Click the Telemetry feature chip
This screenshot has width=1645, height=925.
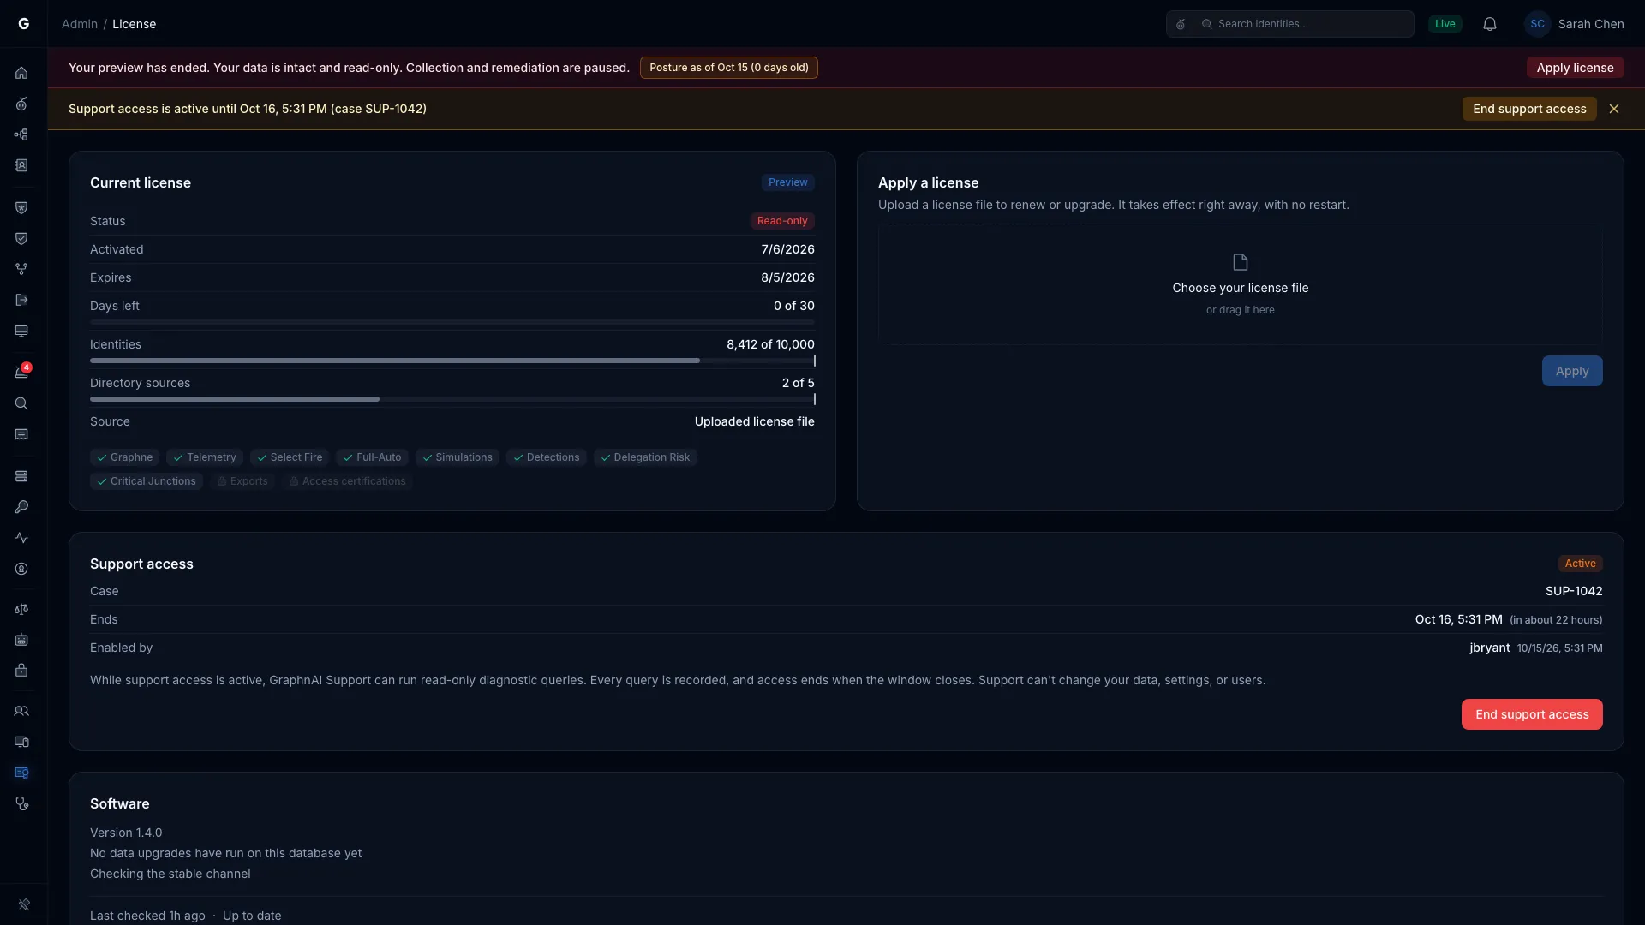click(205, 457)
